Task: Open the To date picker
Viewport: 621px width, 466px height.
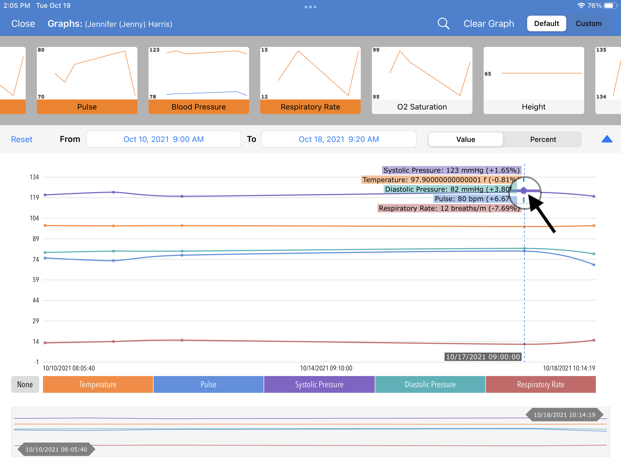Action: coord(339,139)
